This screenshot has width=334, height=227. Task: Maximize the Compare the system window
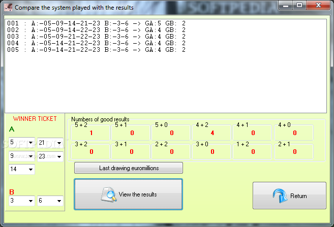[x=299, y=5]
